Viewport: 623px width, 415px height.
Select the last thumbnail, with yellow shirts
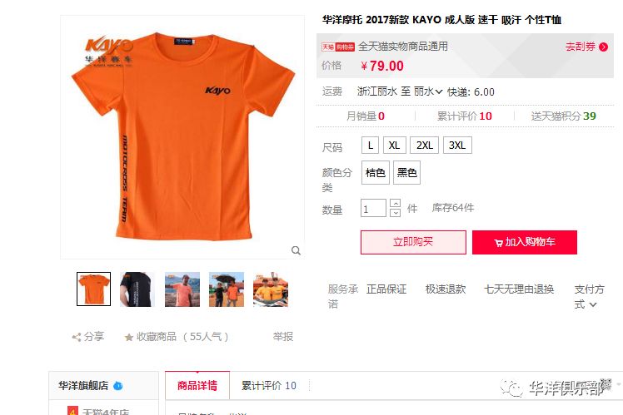tap(271, 289)
